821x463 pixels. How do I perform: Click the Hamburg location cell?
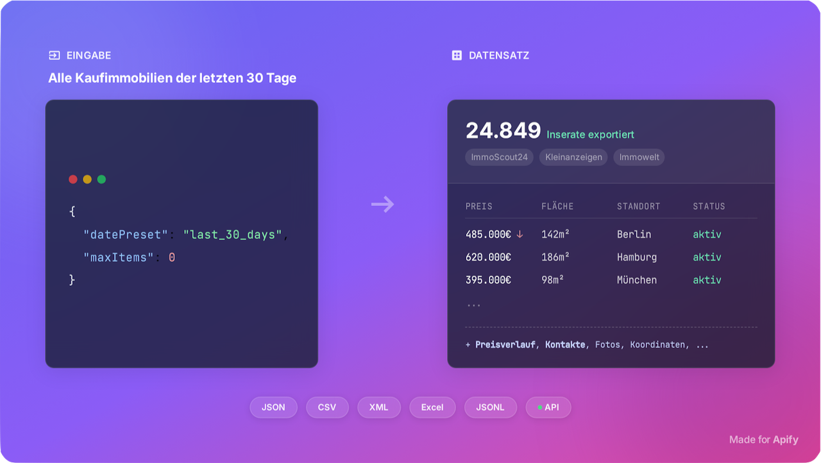pyautogui.click(x=637, y=257)
